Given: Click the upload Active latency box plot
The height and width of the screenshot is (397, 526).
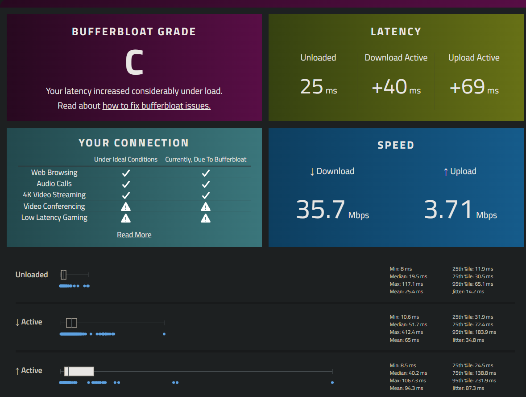Looking at the screenshot, I should point(196,371).
